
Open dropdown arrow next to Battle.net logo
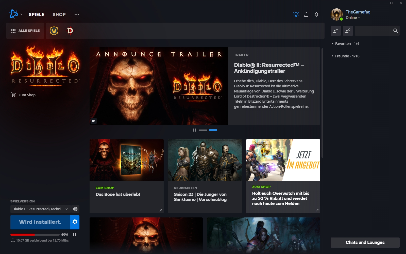click(21, 14)
